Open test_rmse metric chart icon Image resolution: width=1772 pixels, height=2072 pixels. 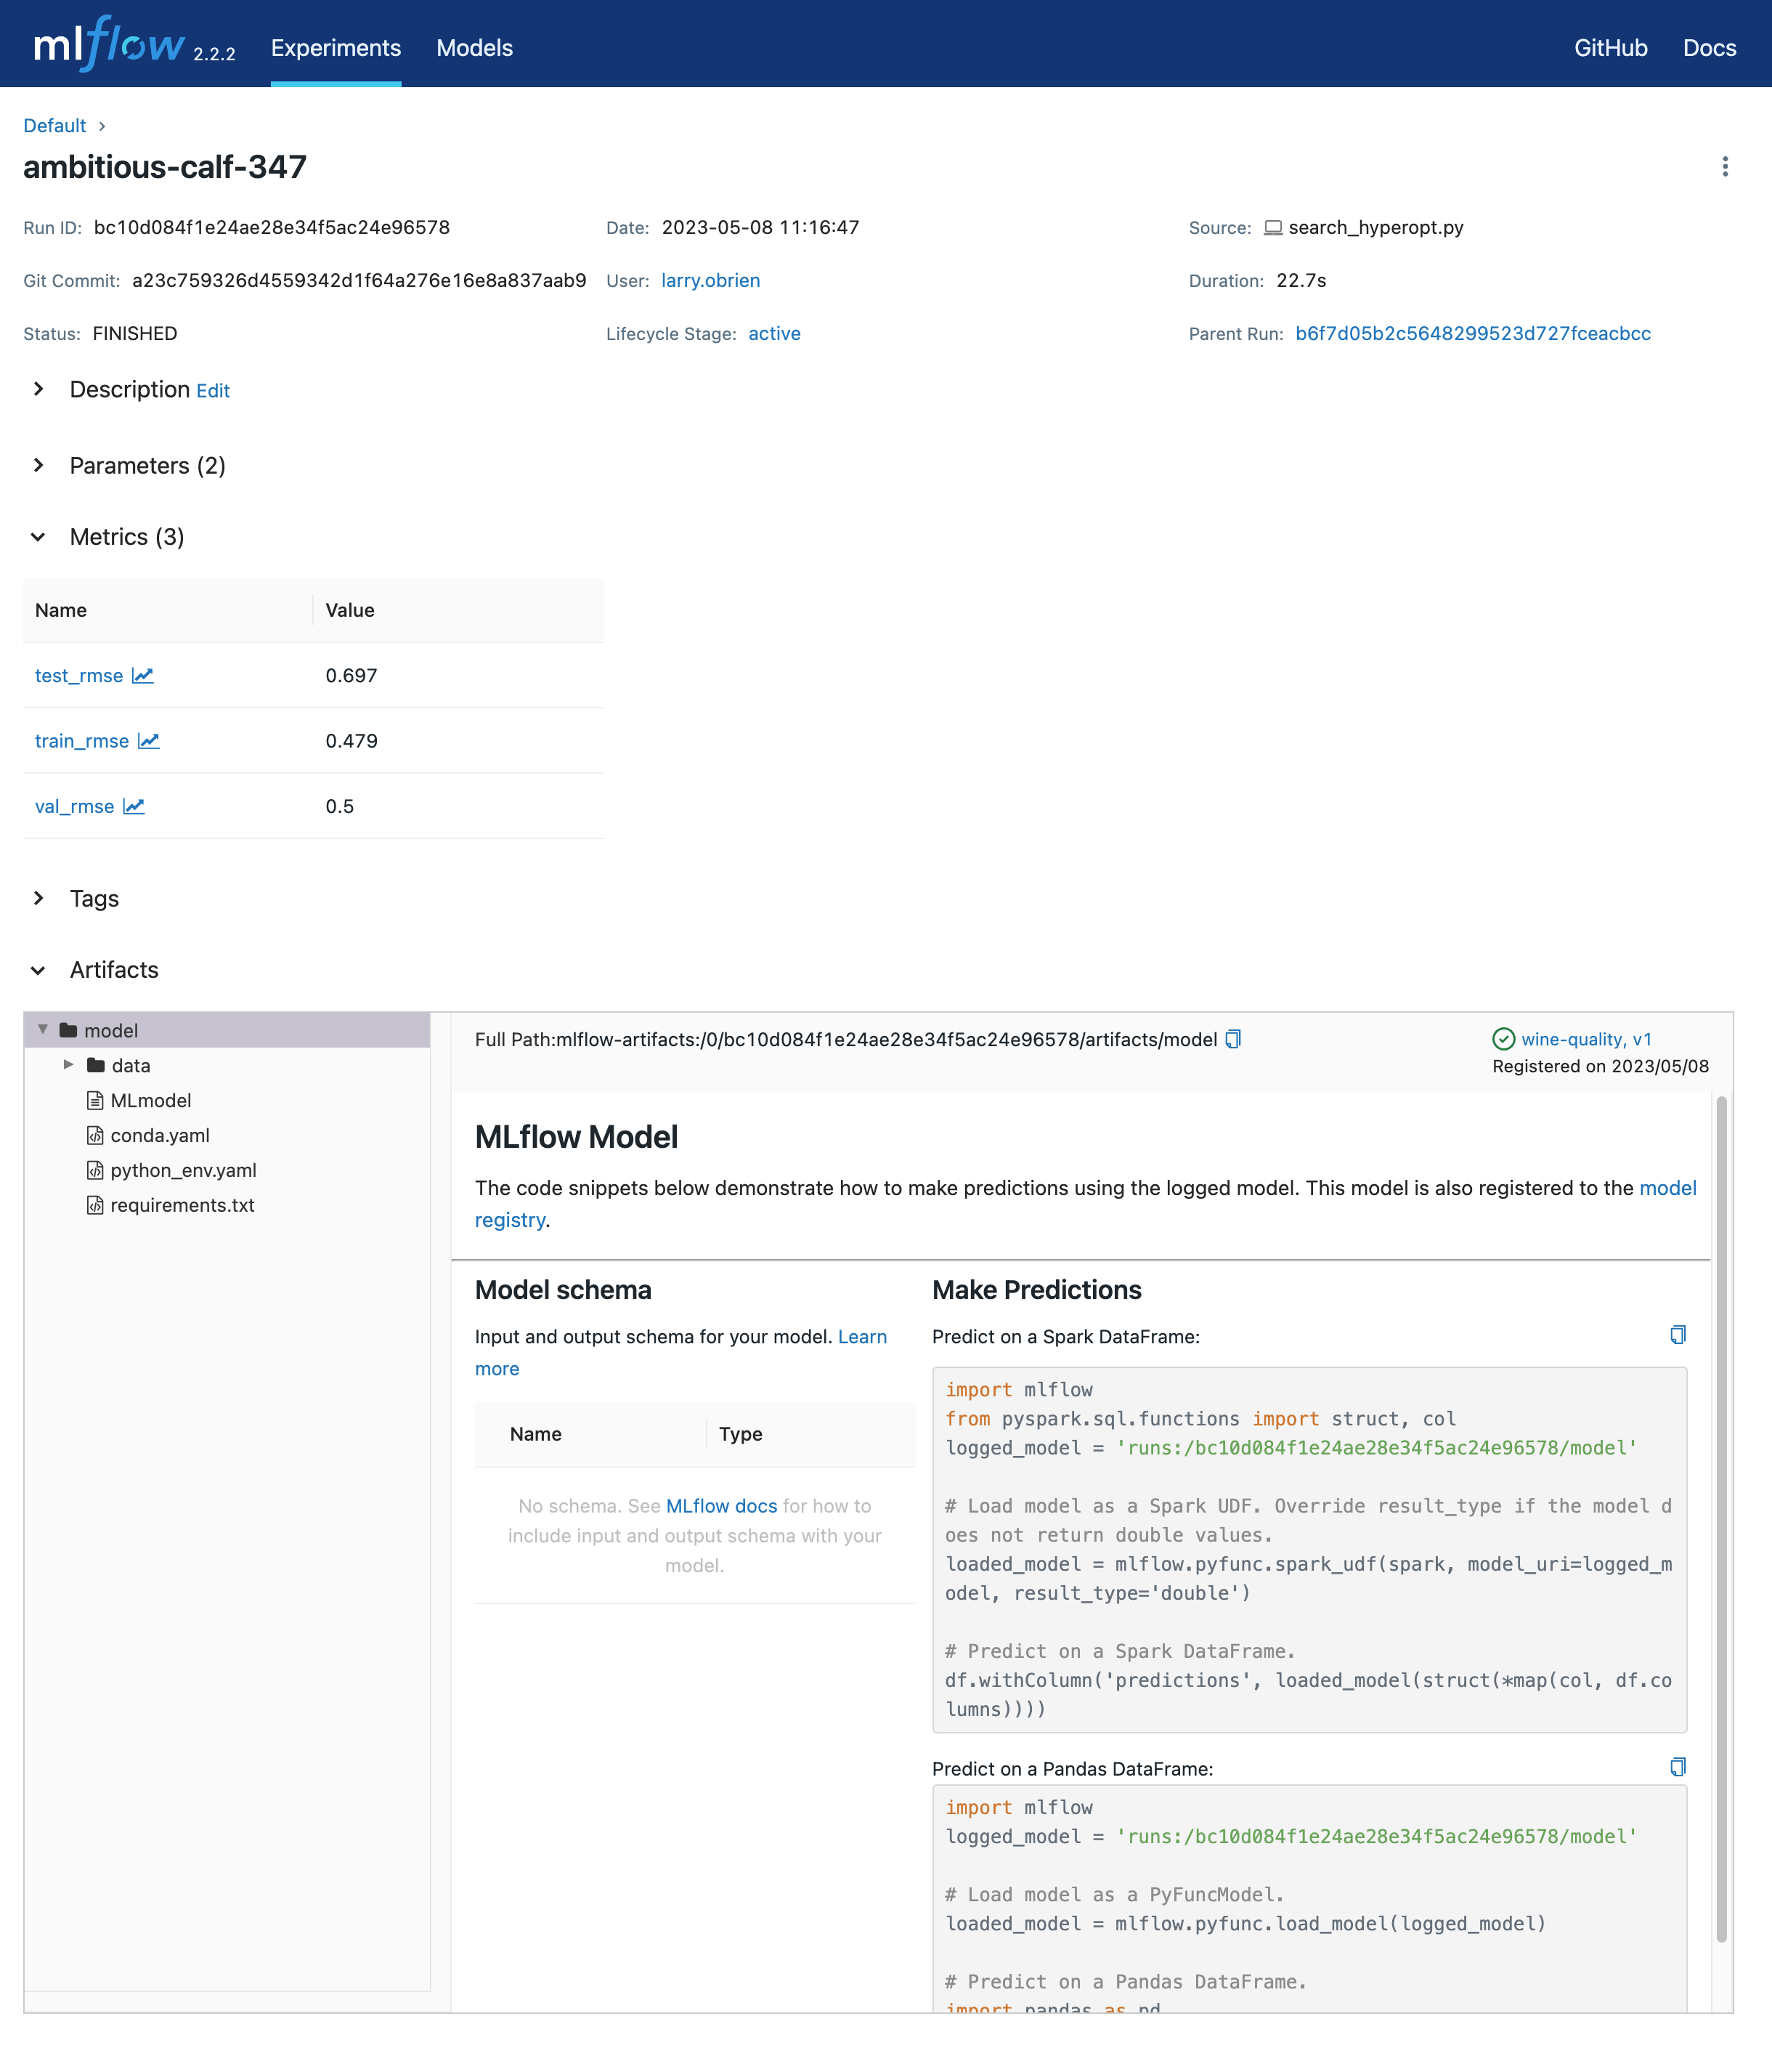click(143, 676)
